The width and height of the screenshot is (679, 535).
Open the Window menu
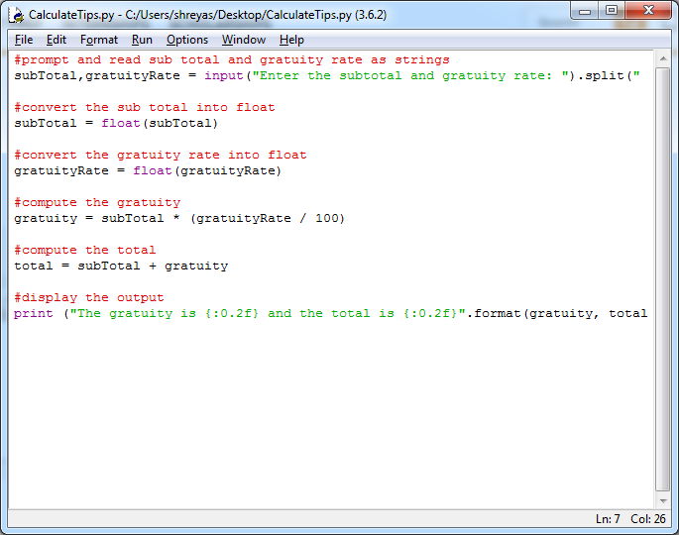click(x=244, y=40)
